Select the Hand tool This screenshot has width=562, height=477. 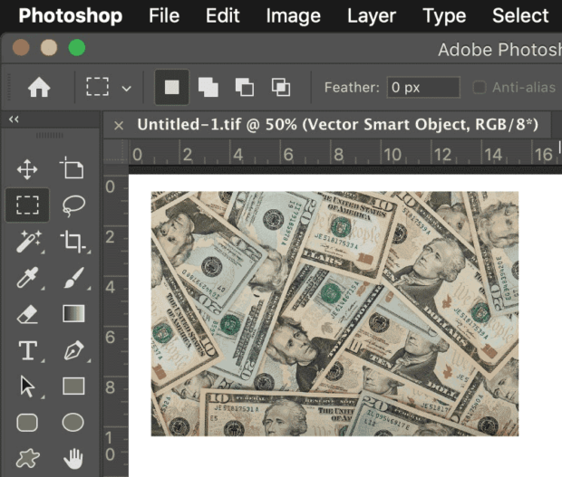[73, 459]
